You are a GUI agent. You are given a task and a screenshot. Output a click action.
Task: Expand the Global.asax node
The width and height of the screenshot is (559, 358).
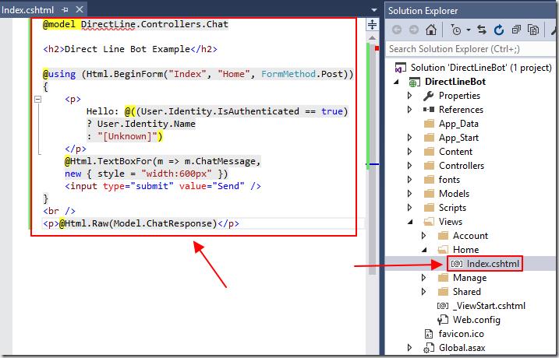pyautogui.click(x=409, y=348)
